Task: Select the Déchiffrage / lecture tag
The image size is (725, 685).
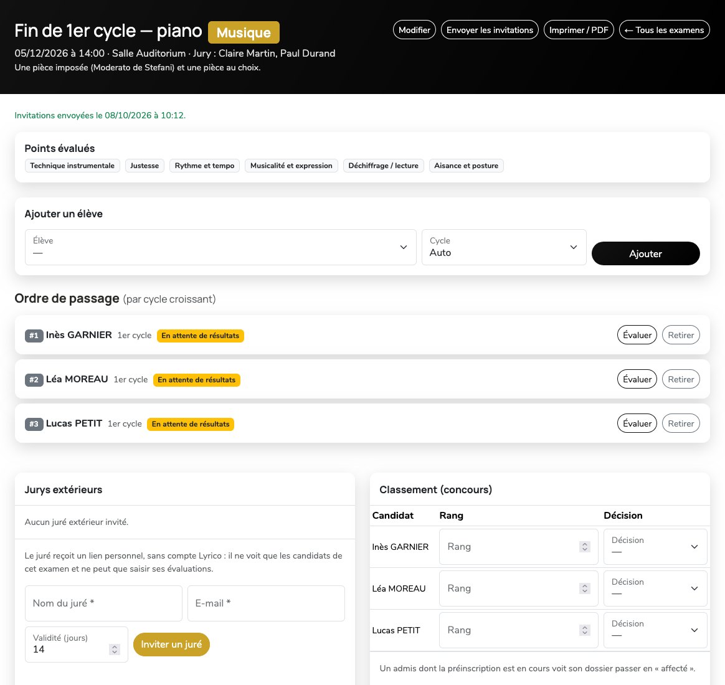Action: (383, 166)
